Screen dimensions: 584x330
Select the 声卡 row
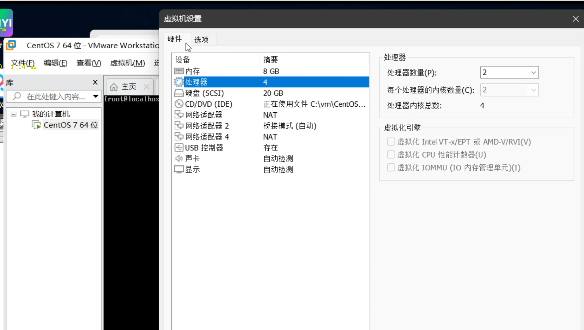click(271, 158)
